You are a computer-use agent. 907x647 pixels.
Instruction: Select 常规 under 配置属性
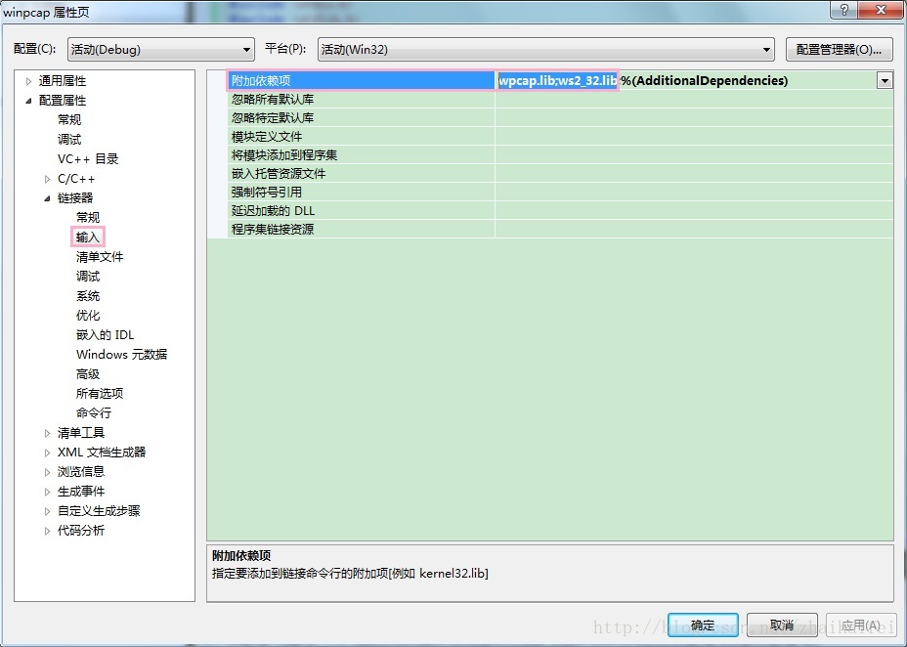[69, 119]
